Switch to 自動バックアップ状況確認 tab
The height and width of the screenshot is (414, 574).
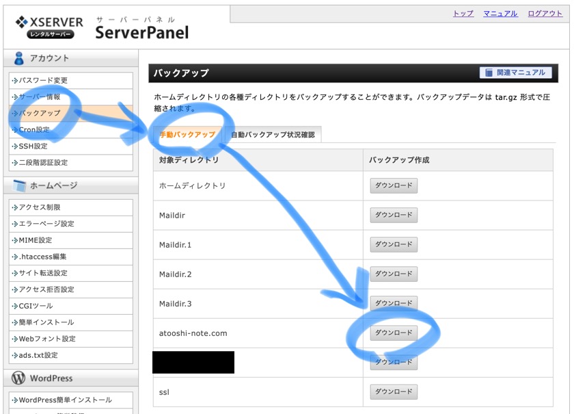point(273,135)
